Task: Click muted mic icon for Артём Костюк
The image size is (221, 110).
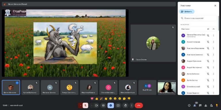Action: (x=208, y=80)
